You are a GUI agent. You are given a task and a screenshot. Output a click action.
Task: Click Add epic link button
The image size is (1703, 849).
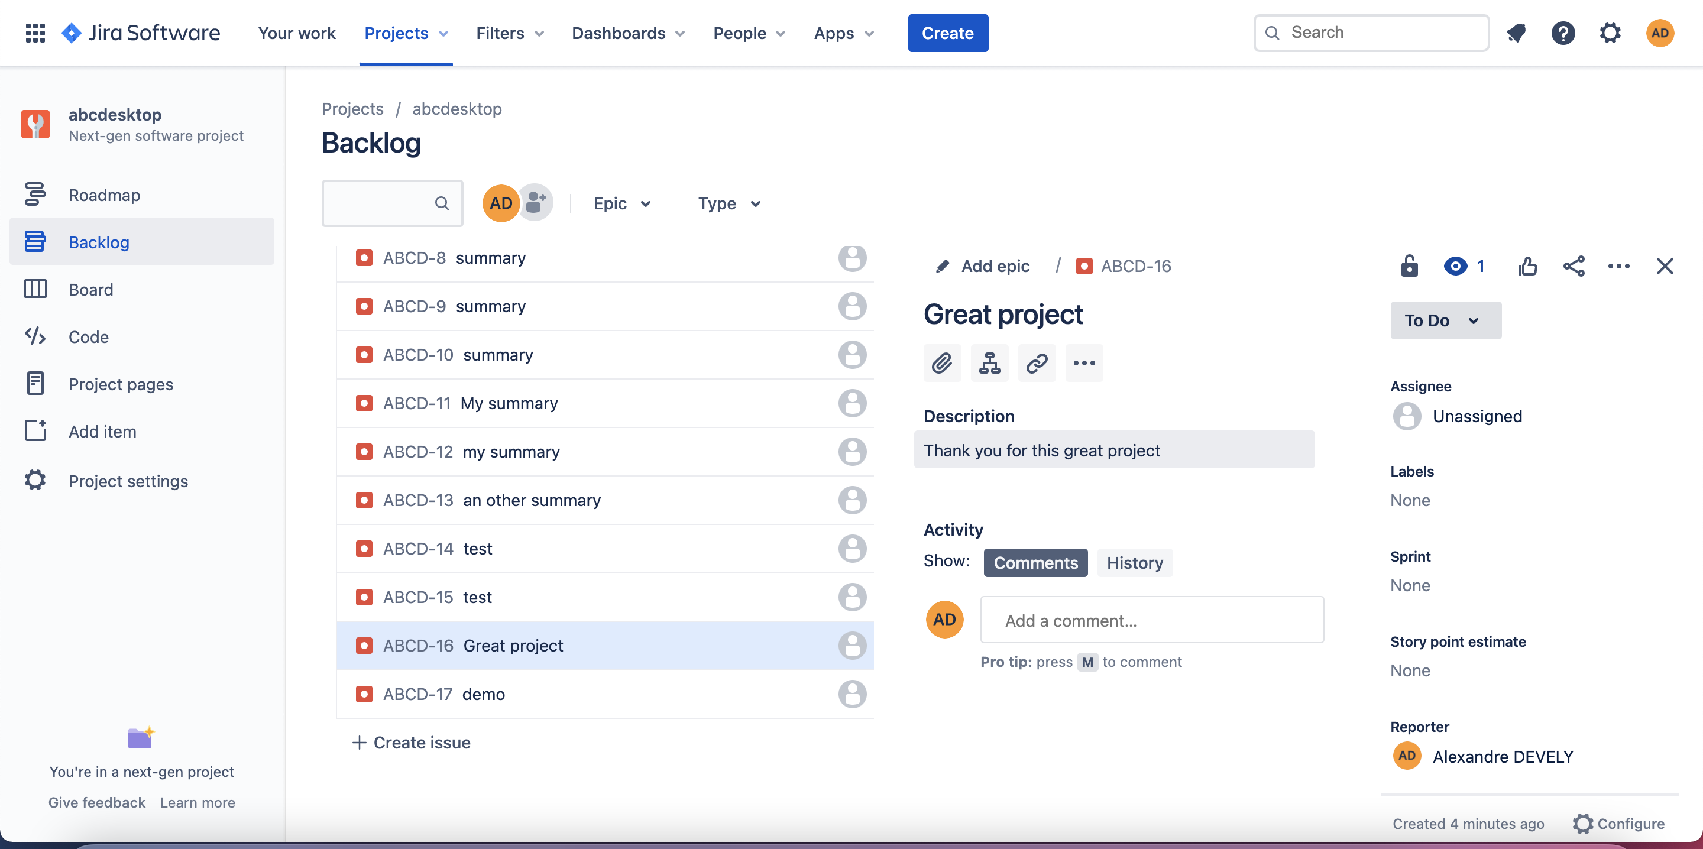pyautogui.click(x=983, y=264)
